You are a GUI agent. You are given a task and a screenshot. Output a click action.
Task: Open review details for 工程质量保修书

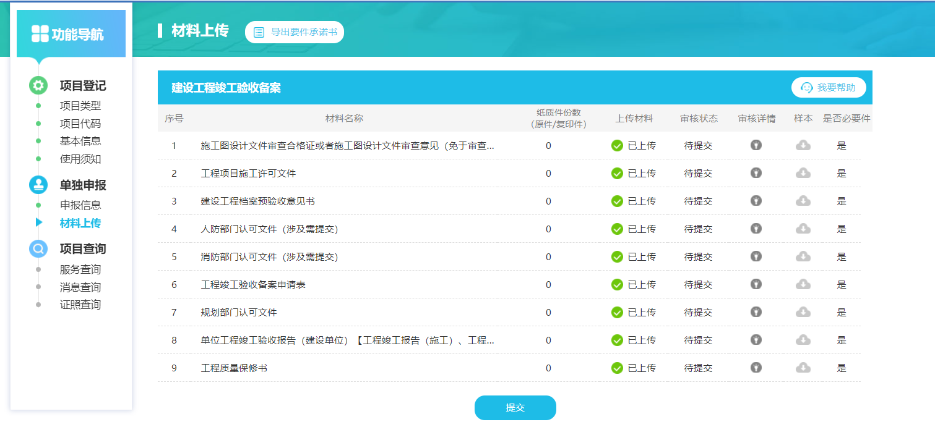756,368
